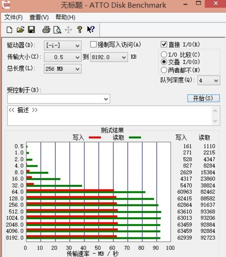Open a saved benchmark file icon
226x257 pixels.
click(x=20, y=30)
